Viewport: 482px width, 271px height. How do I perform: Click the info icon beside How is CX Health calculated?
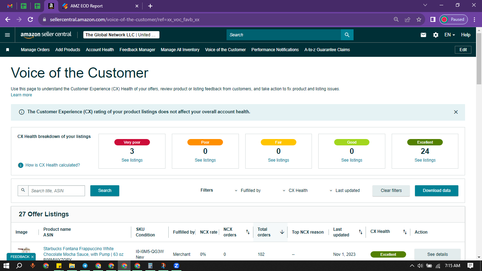click(21, 165)
